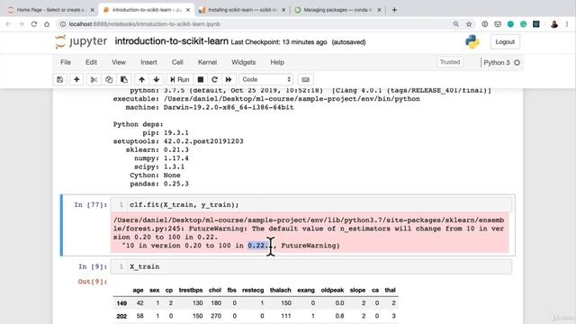Image resolution: width=576 pixels, height=324 pixels.
Task: Open the Widgets menu
Action: pyautogui.click(x=243, y=62)
